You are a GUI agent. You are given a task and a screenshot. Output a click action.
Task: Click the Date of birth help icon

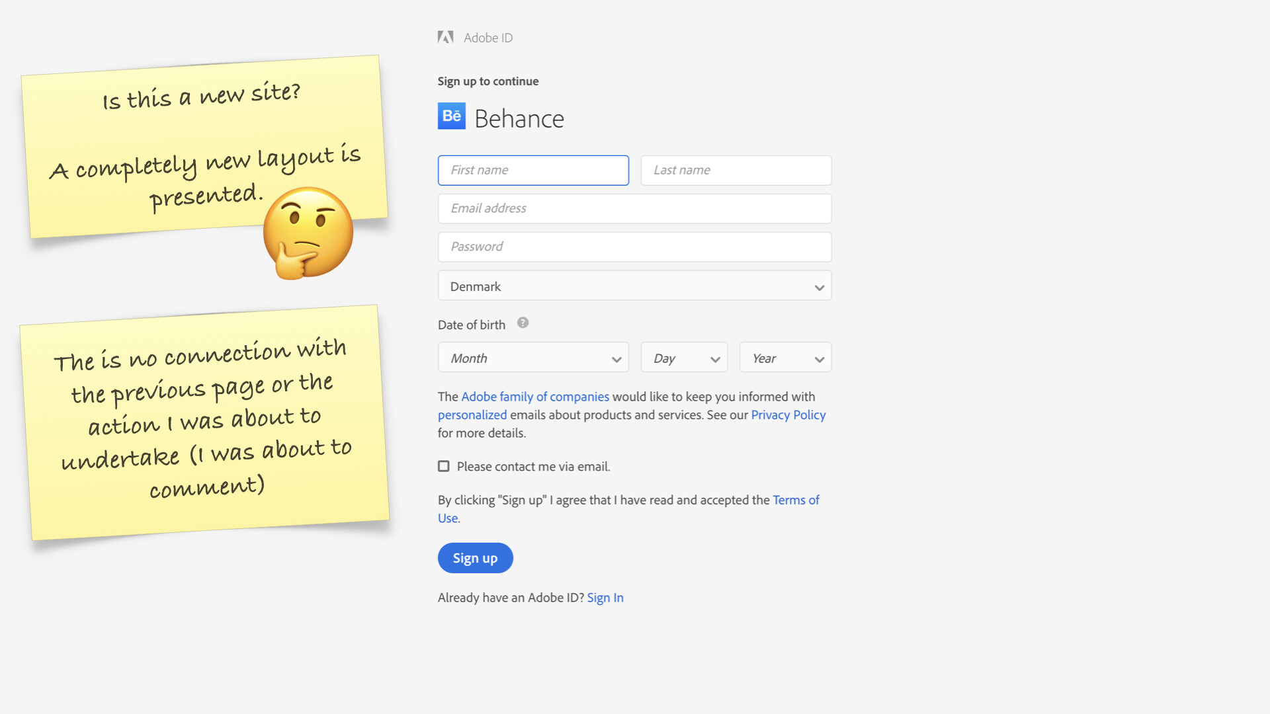(523, 323)
